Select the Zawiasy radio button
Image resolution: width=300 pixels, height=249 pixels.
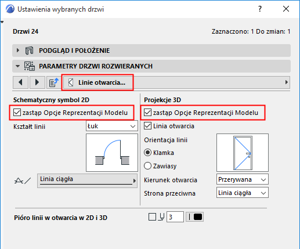(x=147, y=166)
